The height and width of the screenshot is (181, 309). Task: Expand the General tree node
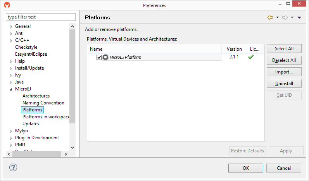pos(11,27)
